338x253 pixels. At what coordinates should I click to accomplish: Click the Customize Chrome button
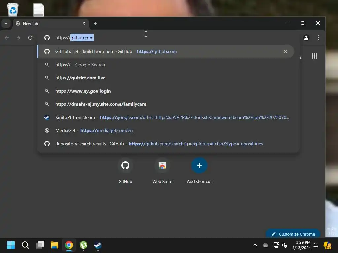(x=293, y=234)
